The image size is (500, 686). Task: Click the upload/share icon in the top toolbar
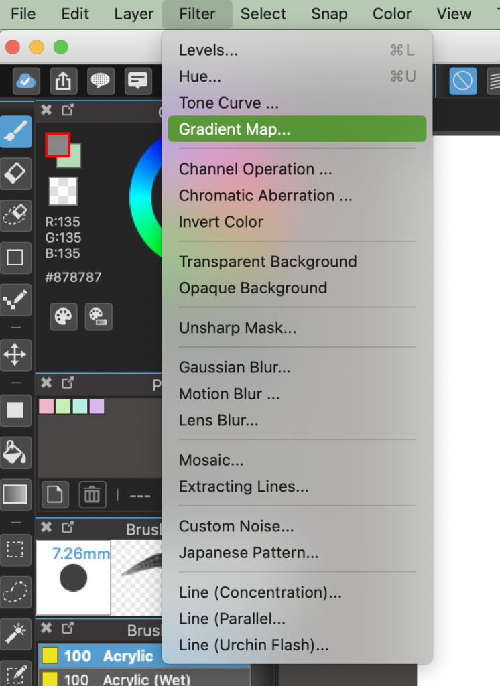pos(63,81)
